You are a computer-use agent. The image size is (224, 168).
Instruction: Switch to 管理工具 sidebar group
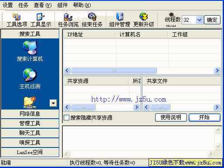30,123
